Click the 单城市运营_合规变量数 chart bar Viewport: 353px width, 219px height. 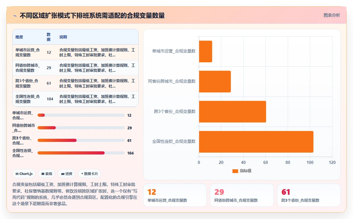[205, 52]
